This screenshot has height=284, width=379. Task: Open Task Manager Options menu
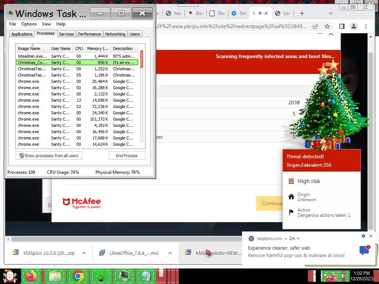(x=29, y=24)
